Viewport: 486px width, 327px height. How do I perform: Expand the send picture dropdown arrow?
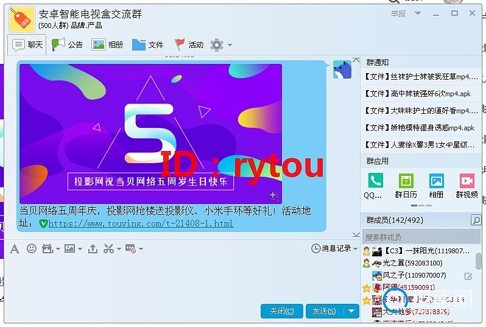pos(80,248)
